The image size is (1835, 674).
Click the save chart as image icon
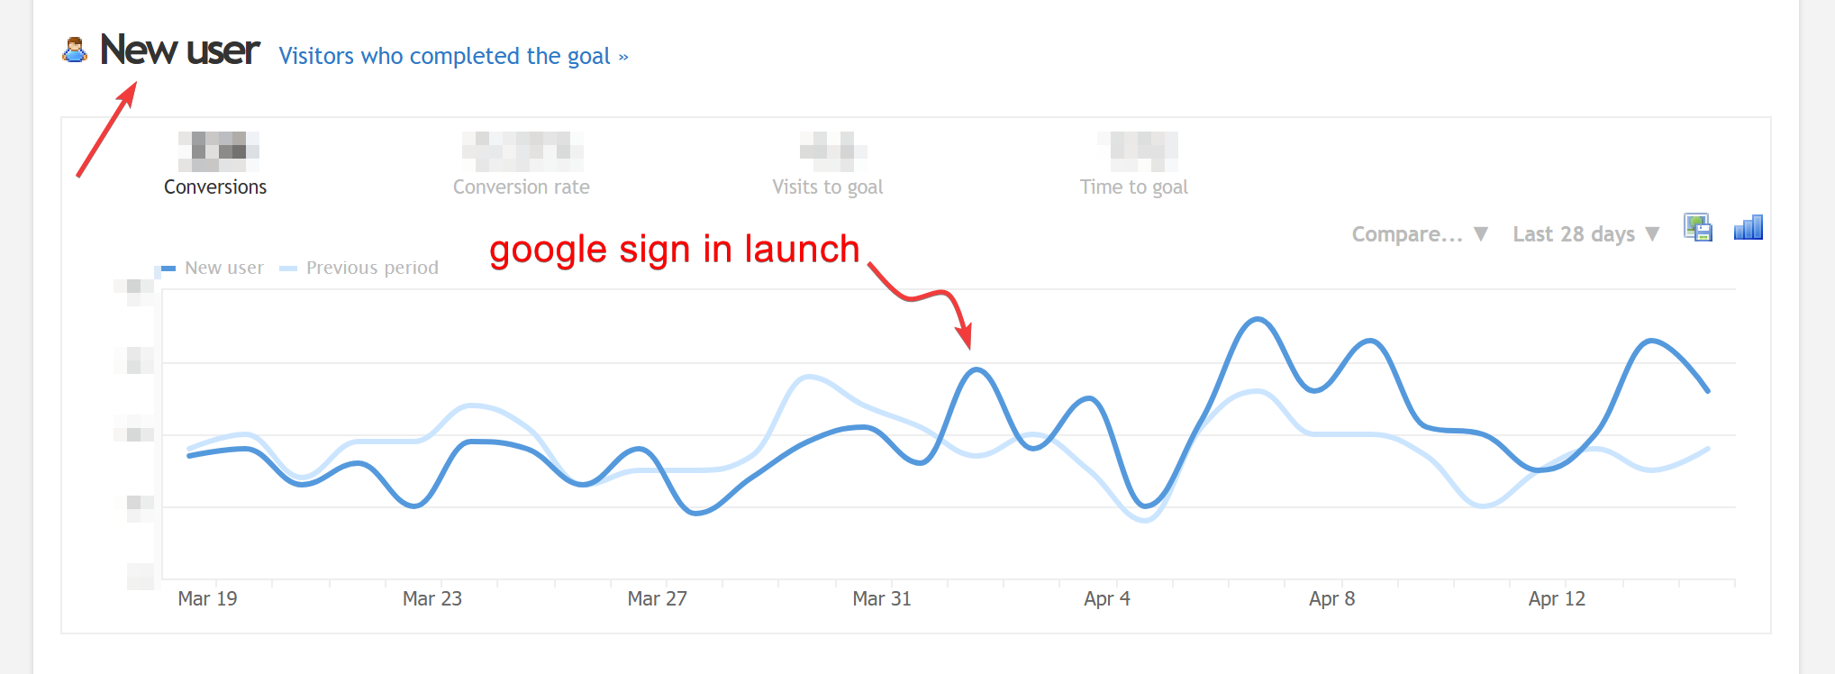click(x=1697, y=228)
